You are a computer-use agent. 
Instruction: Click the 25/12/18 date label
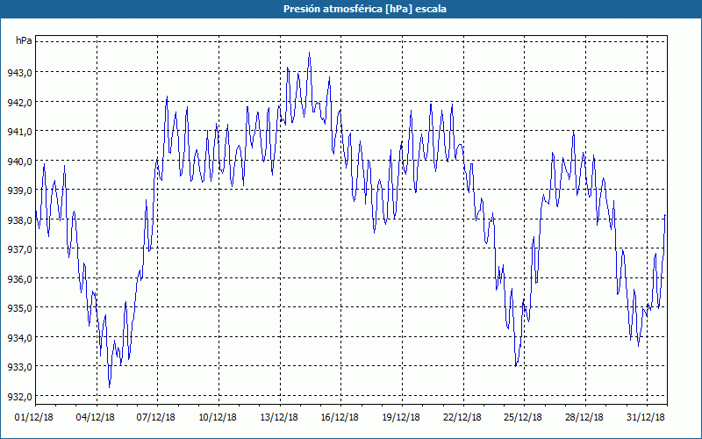point(523,417)
